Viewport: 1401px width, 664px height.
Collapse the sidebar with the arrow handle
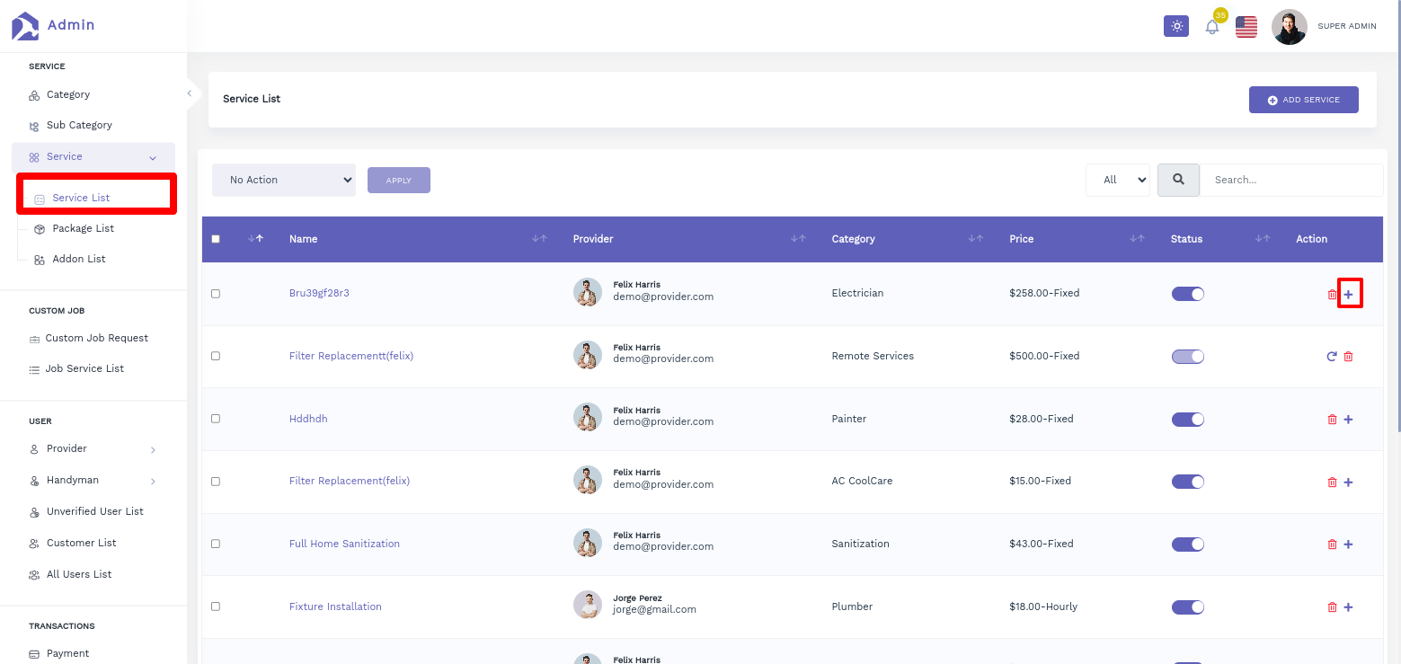(x=190, y=93)
